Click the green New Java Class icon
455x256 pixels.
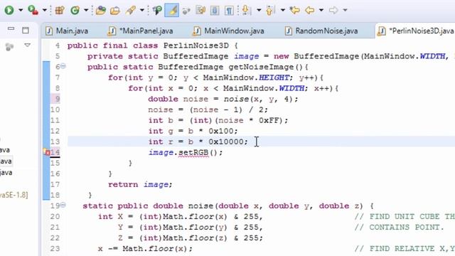75,11
